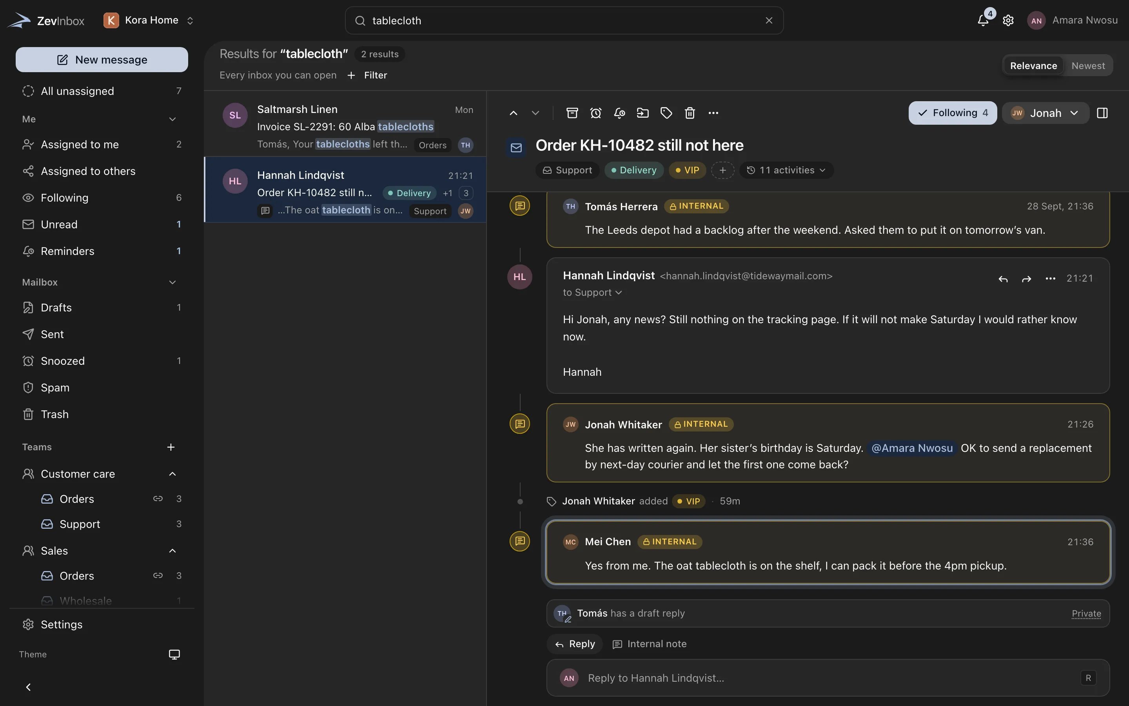Screen dimensions: 1129x706
Task: Sort results by Relevance
Action: [x=1033, y=66]
